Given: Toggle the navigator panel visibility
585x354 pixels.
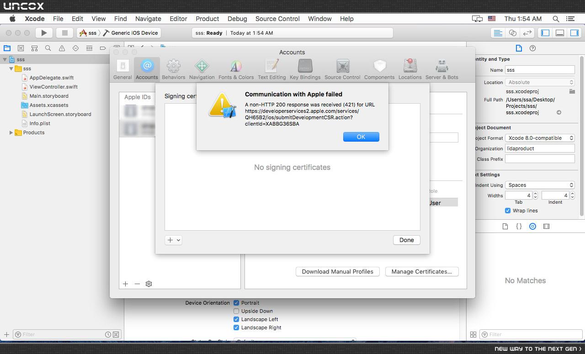Looking at the screenshot, I should 545,33.
